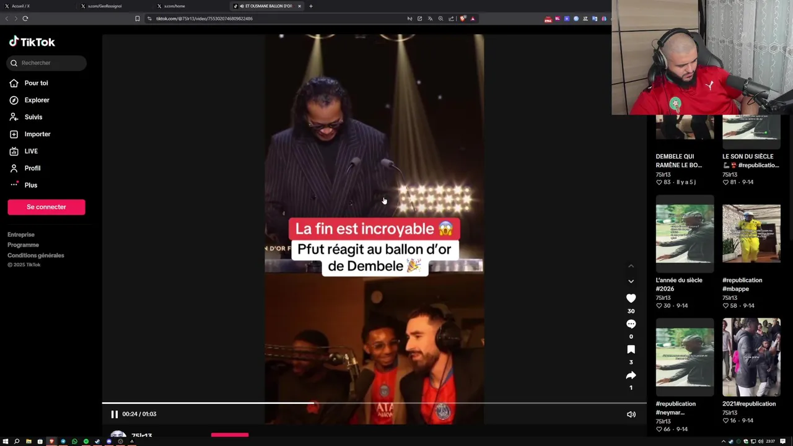Open the LIVE section
This screenshot has width=793, height=446.
[24, 151]
